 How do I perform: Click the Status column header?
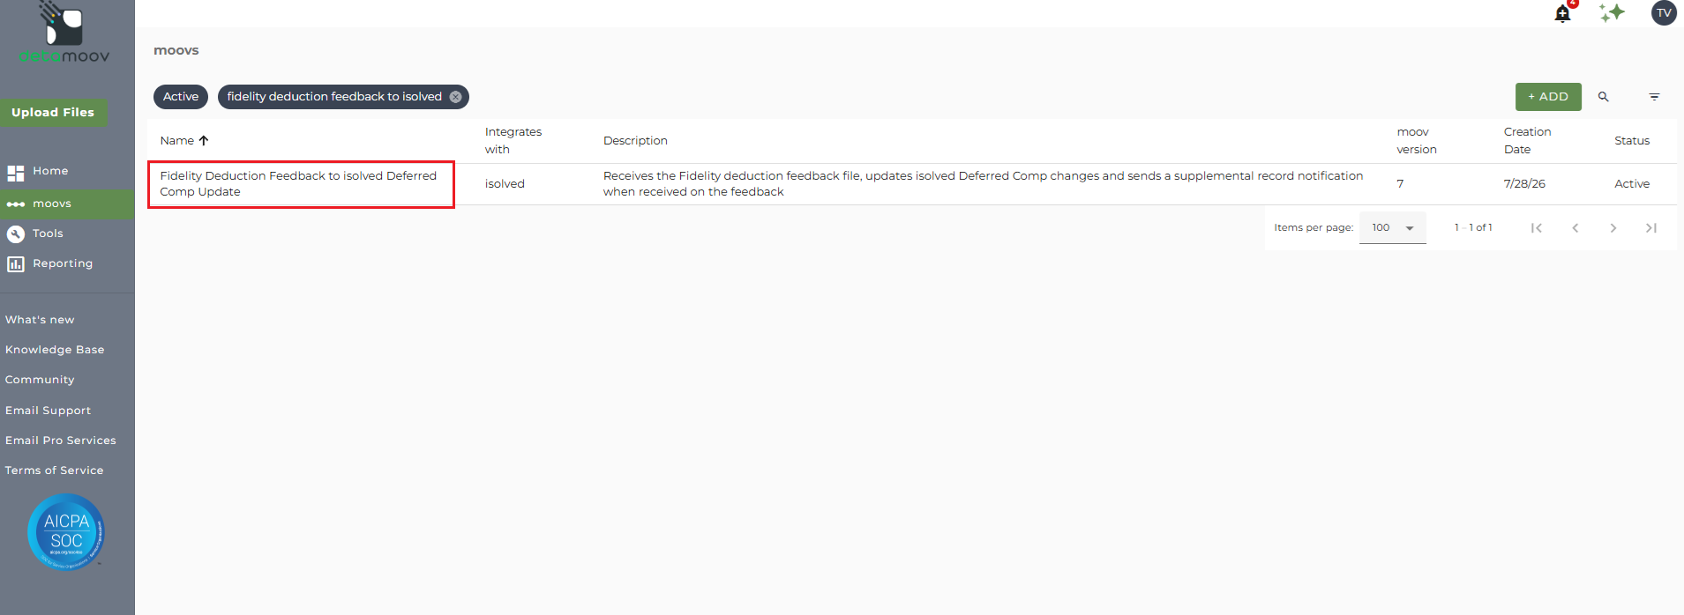tap(1632, 141)
